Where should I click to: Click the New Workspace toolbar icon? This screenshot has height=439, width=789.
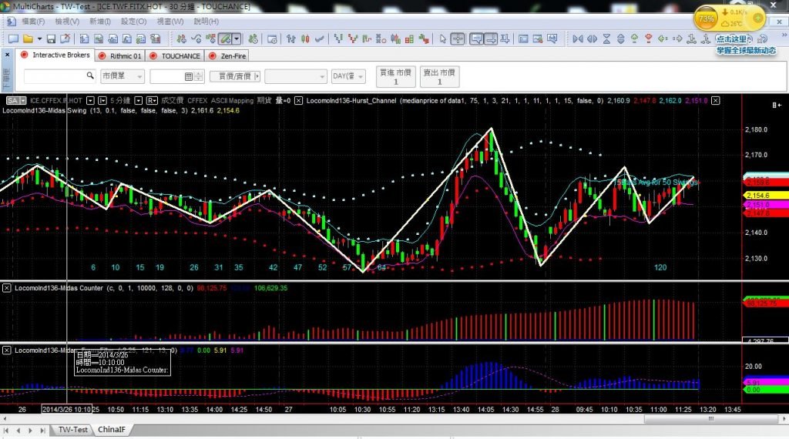pos(14,39)
